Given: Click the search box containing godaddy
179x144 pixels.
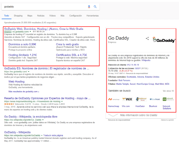Looking at the screenshot, I should tap(44, 7).
